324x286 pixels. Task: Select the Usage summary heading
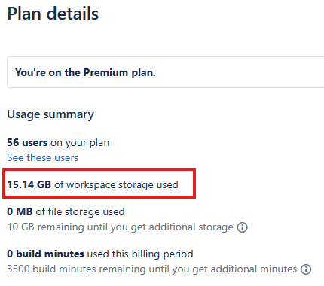[50, 115]
